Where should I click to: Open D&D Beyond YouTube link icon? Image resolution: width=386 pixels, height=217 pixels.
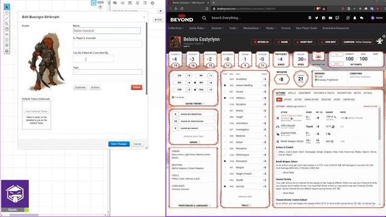click(331, 18)
